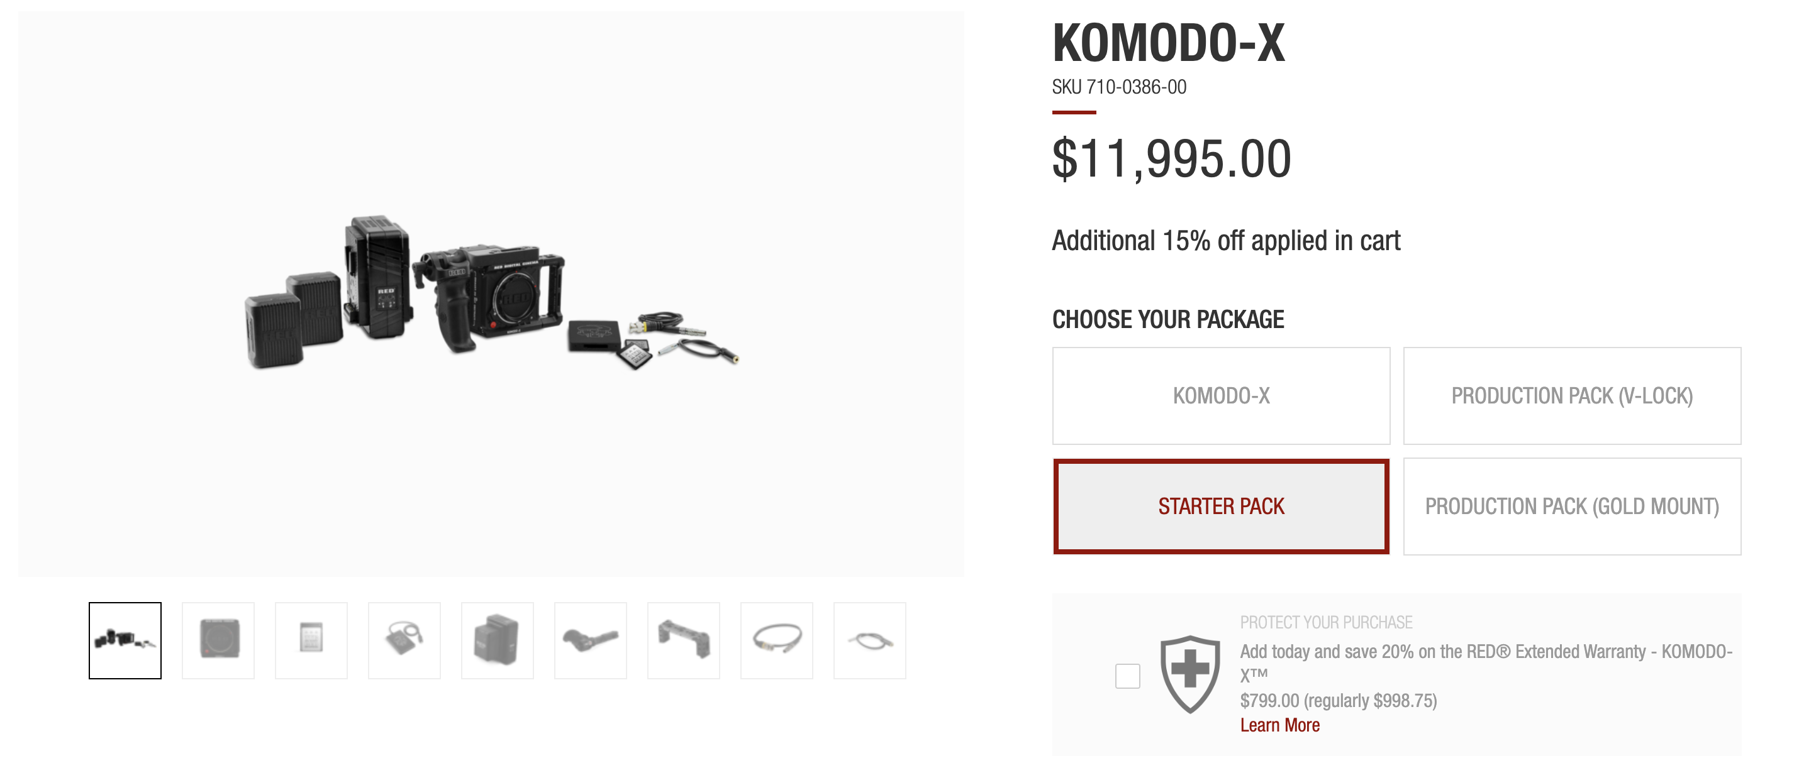1799x773 pixels.
Task: Choose Production Pack (Gold Mount) package
Action: pos(1571,506)
